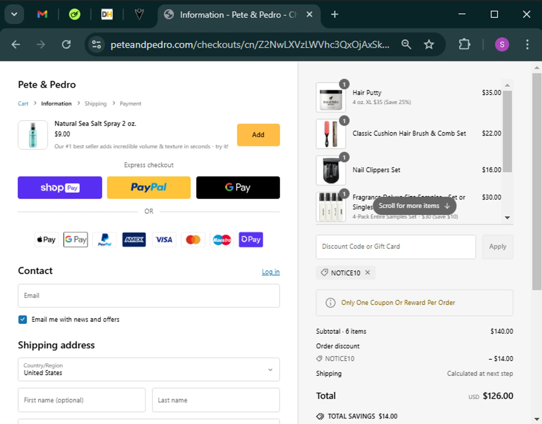Check out with Google Pay button
The image size is (542, 424).
point(238,188)
